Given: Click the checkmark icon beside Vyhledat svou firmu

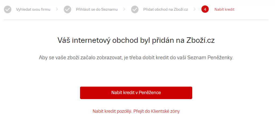Looking at the screenshot, I should (x=8, y=9).
